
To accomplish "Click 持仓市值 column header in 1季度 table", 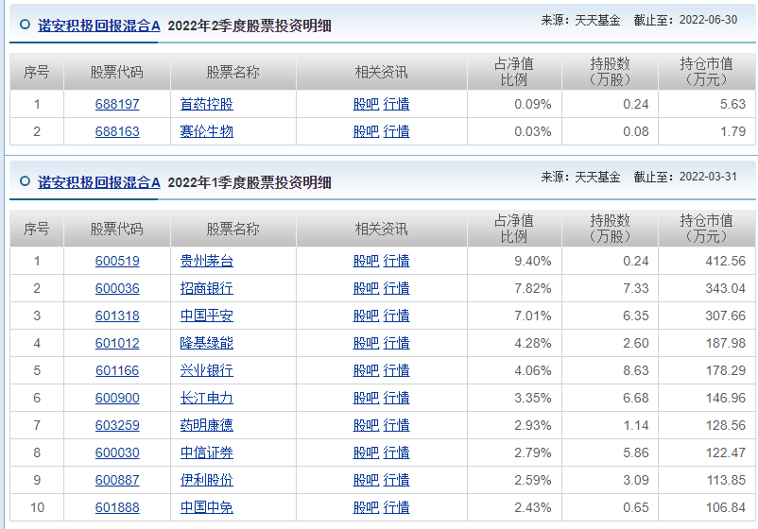I will point(706,229).
